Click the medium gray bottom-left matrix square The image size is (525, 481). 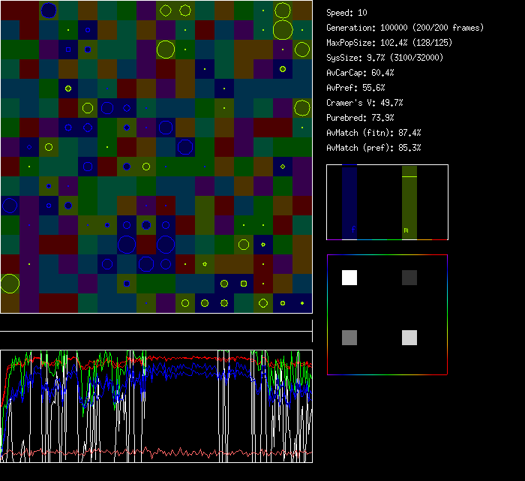[x=349, y=338]
